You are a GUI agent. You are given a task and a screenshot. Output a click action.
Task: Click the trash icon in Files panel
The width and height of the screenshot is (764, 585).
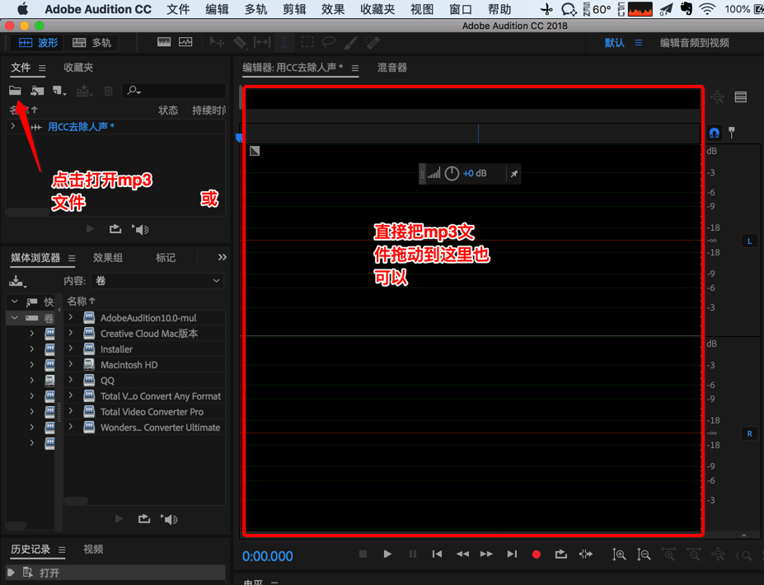coord(108,91)
